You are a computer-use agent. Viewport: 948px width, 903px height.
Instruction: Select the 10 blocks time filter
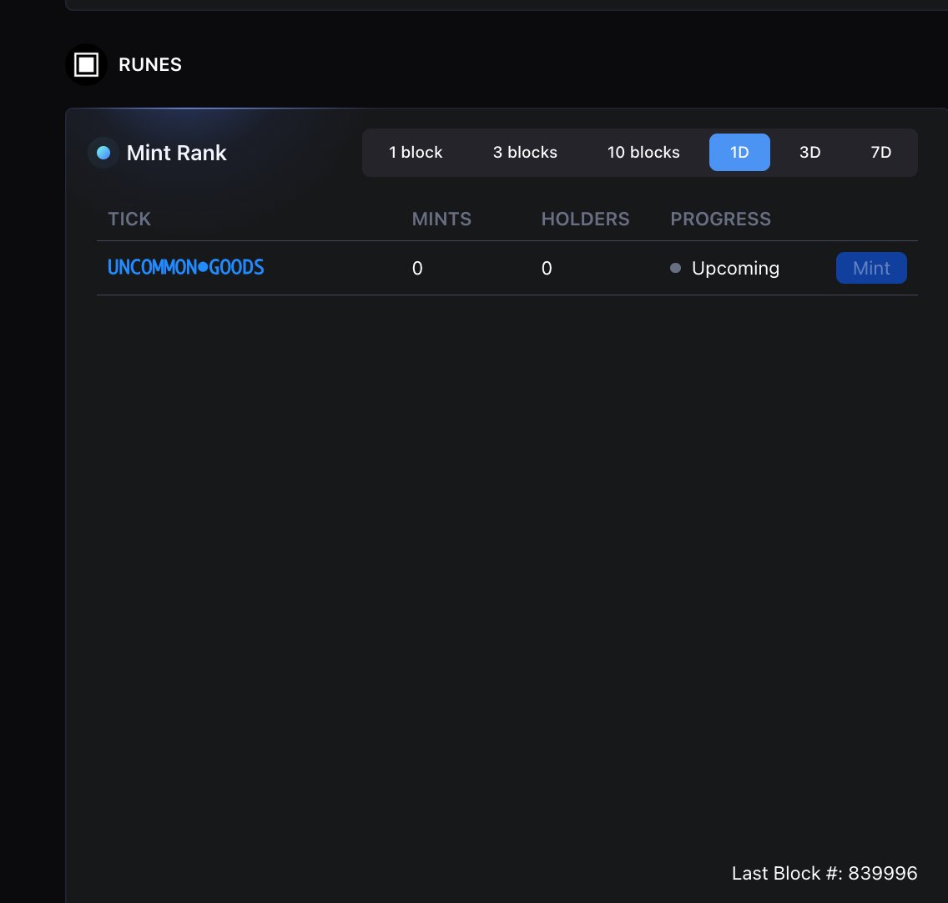point(643,153)
